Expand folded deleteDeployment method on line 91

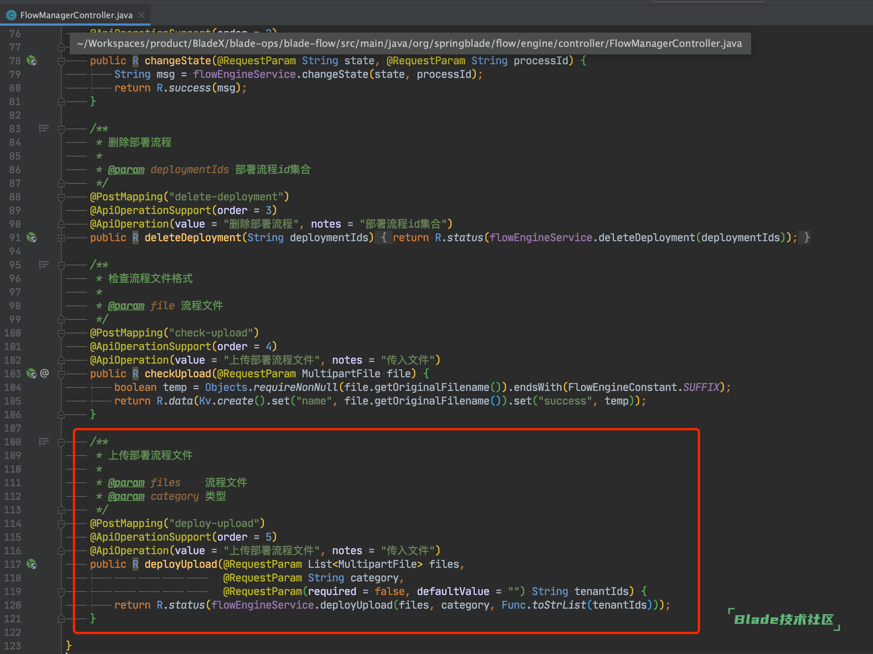pyautogui.click(x=61, y=238)
